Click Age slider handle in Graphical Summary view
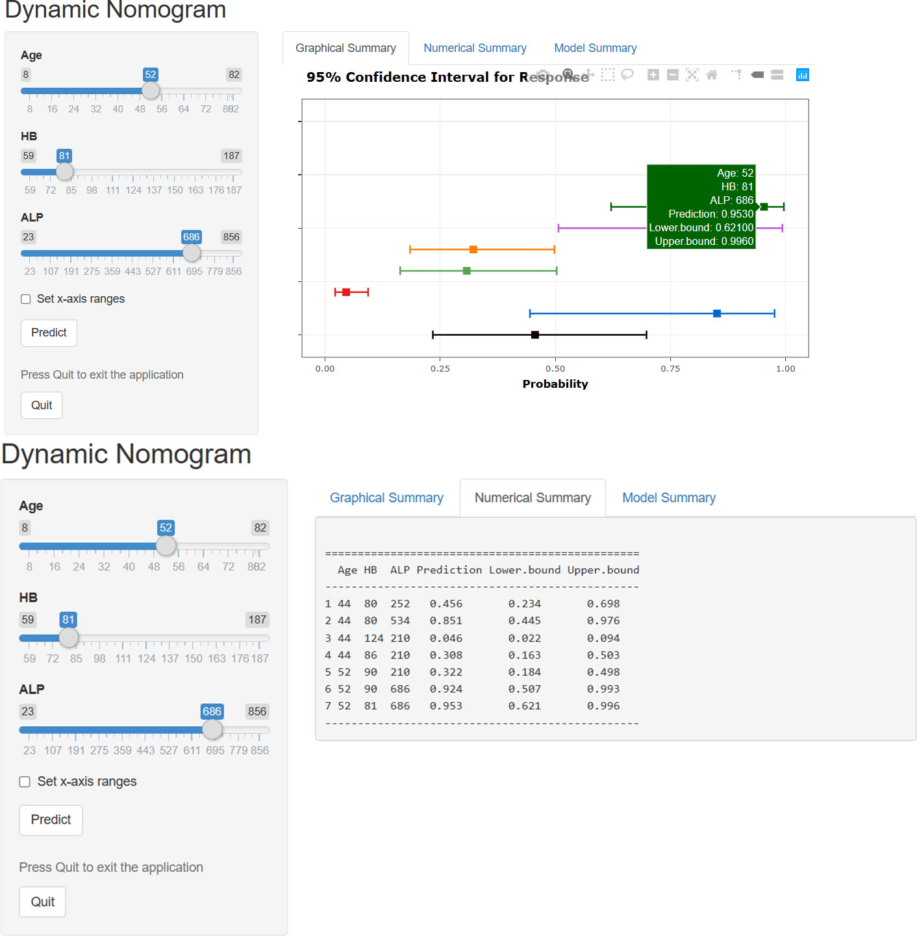Image resolution: width=917 pixels, height=936 pixels. point(151,91)
